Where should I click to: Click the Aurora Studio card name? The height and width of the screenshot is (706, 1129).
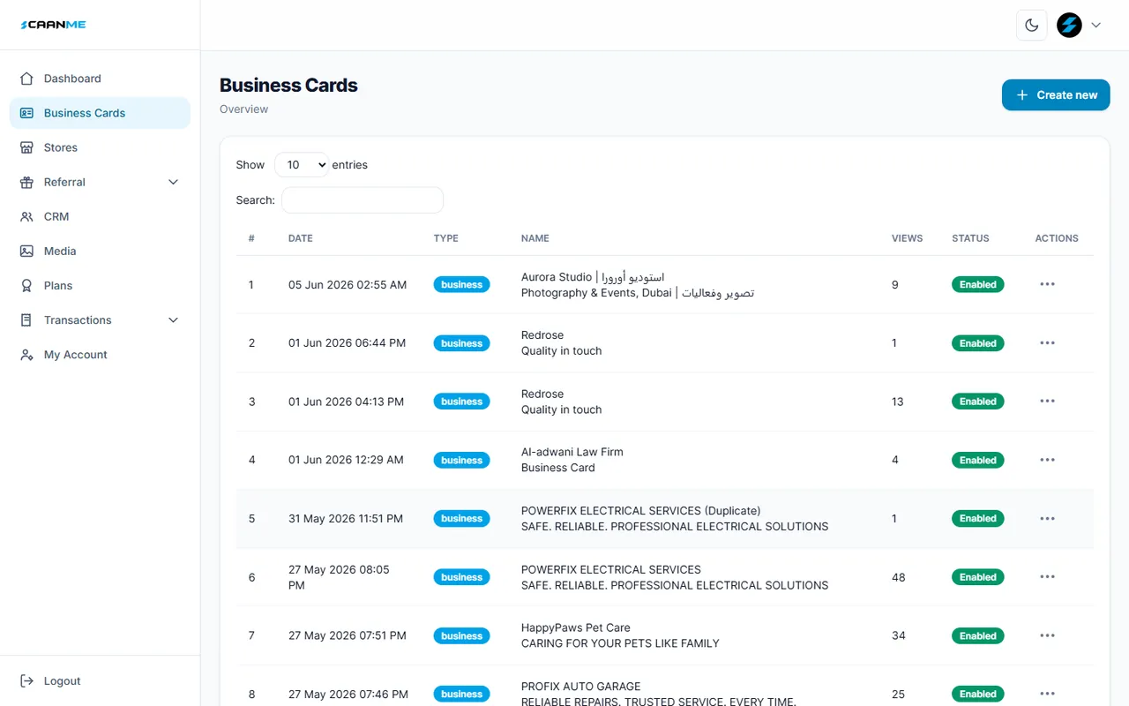click(593, 277)
